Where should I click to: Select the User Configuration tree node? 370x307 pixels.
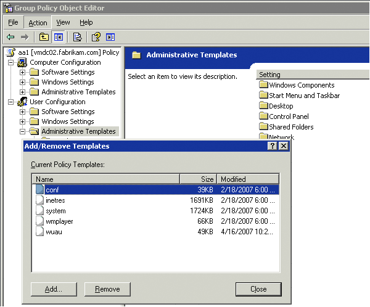[x=57, y=102]
